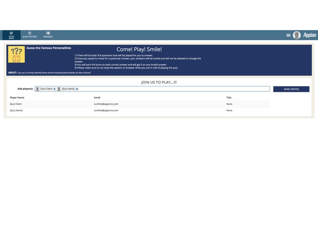
Task: Open the Quiz tab
Action: point(11,35)
